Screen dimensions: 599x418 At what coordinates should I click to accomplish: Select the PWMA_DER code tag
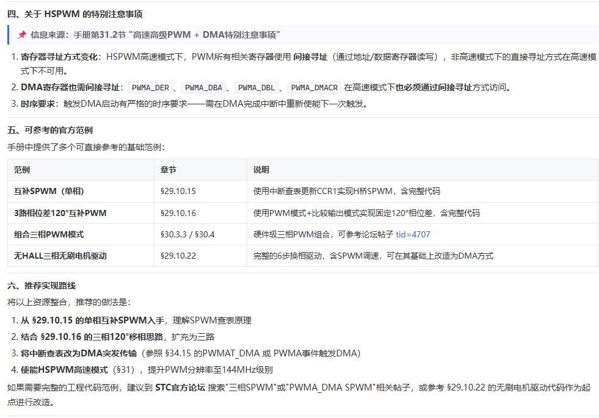click(150, 87)
